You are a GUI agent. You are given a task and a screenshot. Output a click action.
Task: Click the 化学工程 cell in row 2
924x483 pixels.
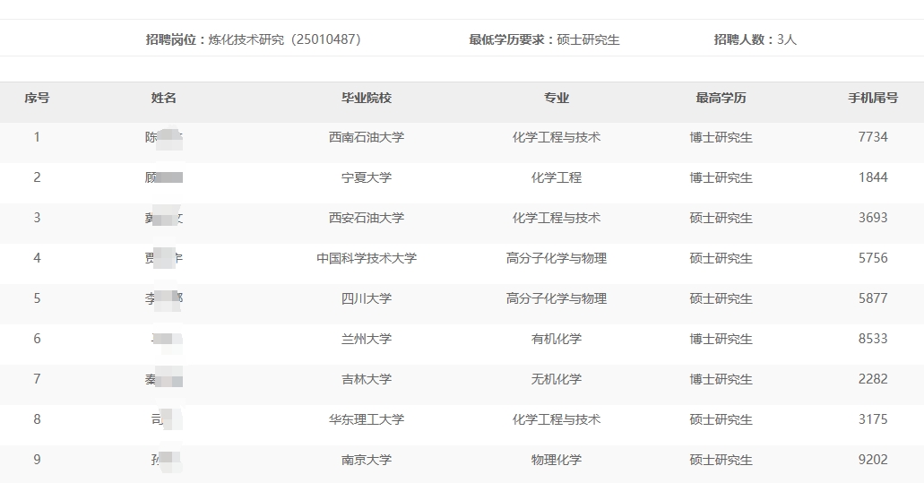click(557, 177)
